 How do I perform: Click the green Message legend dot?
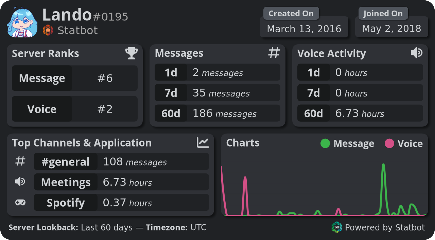click(x=325, y=143)
